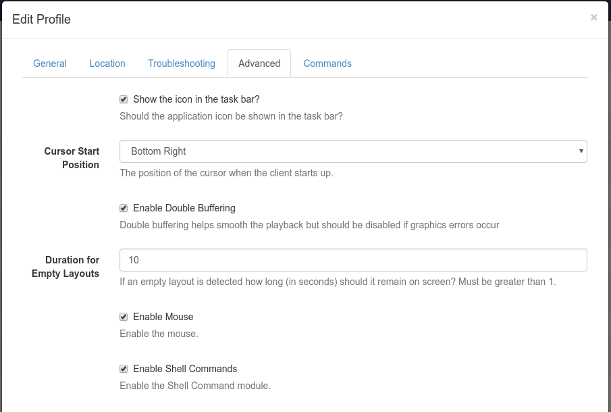The width and height of the screenshot is (611, 412).
Task: Click the Duration for Empty Layouts field
Action: coord(353,260)
